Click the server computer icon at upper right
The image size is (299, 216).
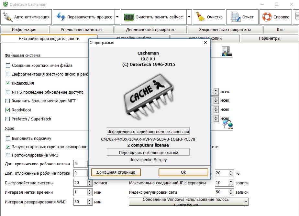pyautogui.click(x=227, y=51)
